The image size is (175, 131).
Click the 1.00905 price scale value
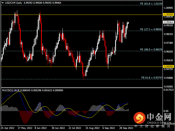pos(169,8)
